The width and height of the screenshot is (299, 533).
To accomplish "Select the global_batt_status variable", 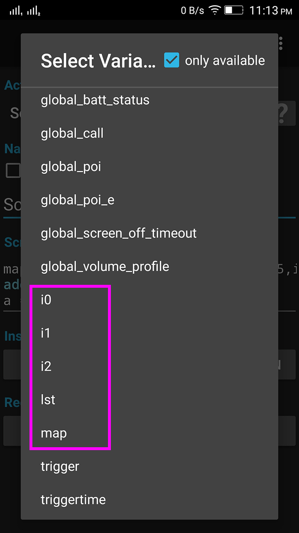I will click(95, 100).
